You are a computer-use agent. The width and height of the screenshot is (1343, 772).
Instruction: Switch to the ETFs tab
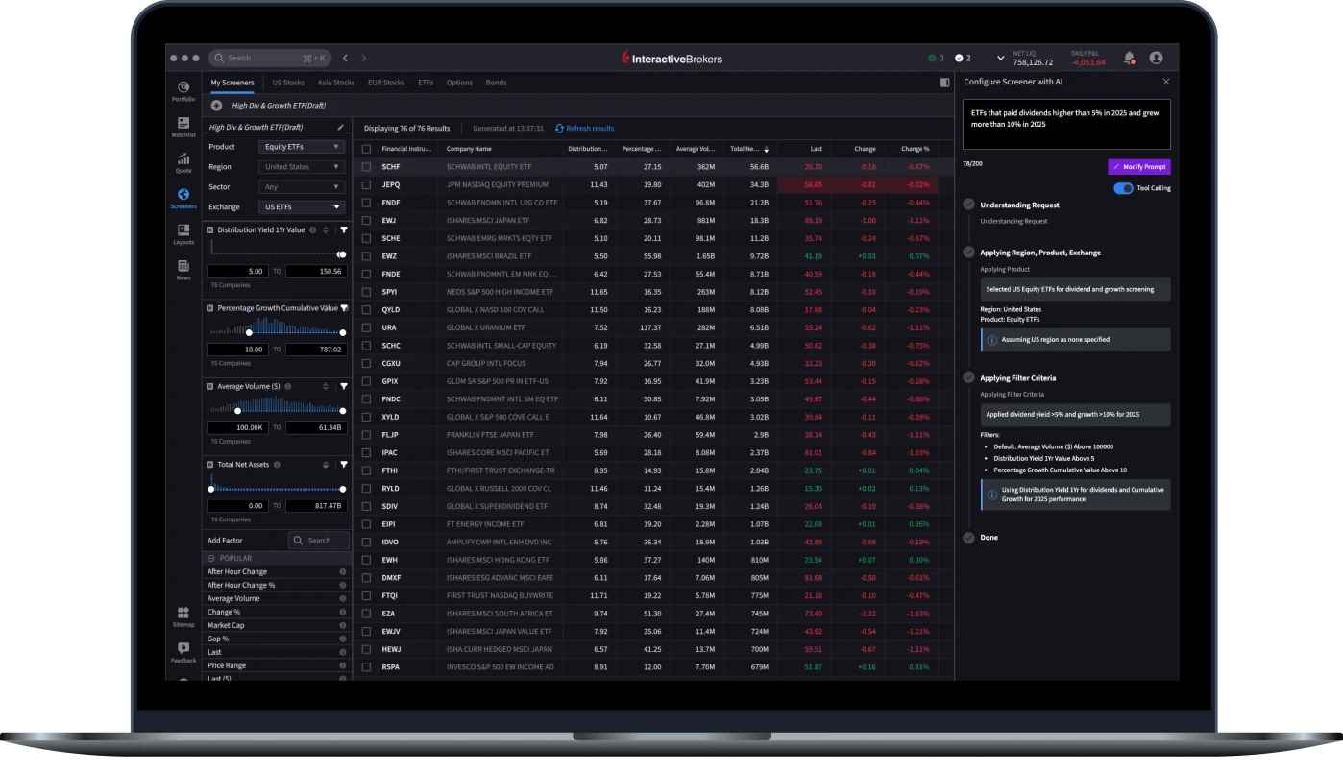426,83
